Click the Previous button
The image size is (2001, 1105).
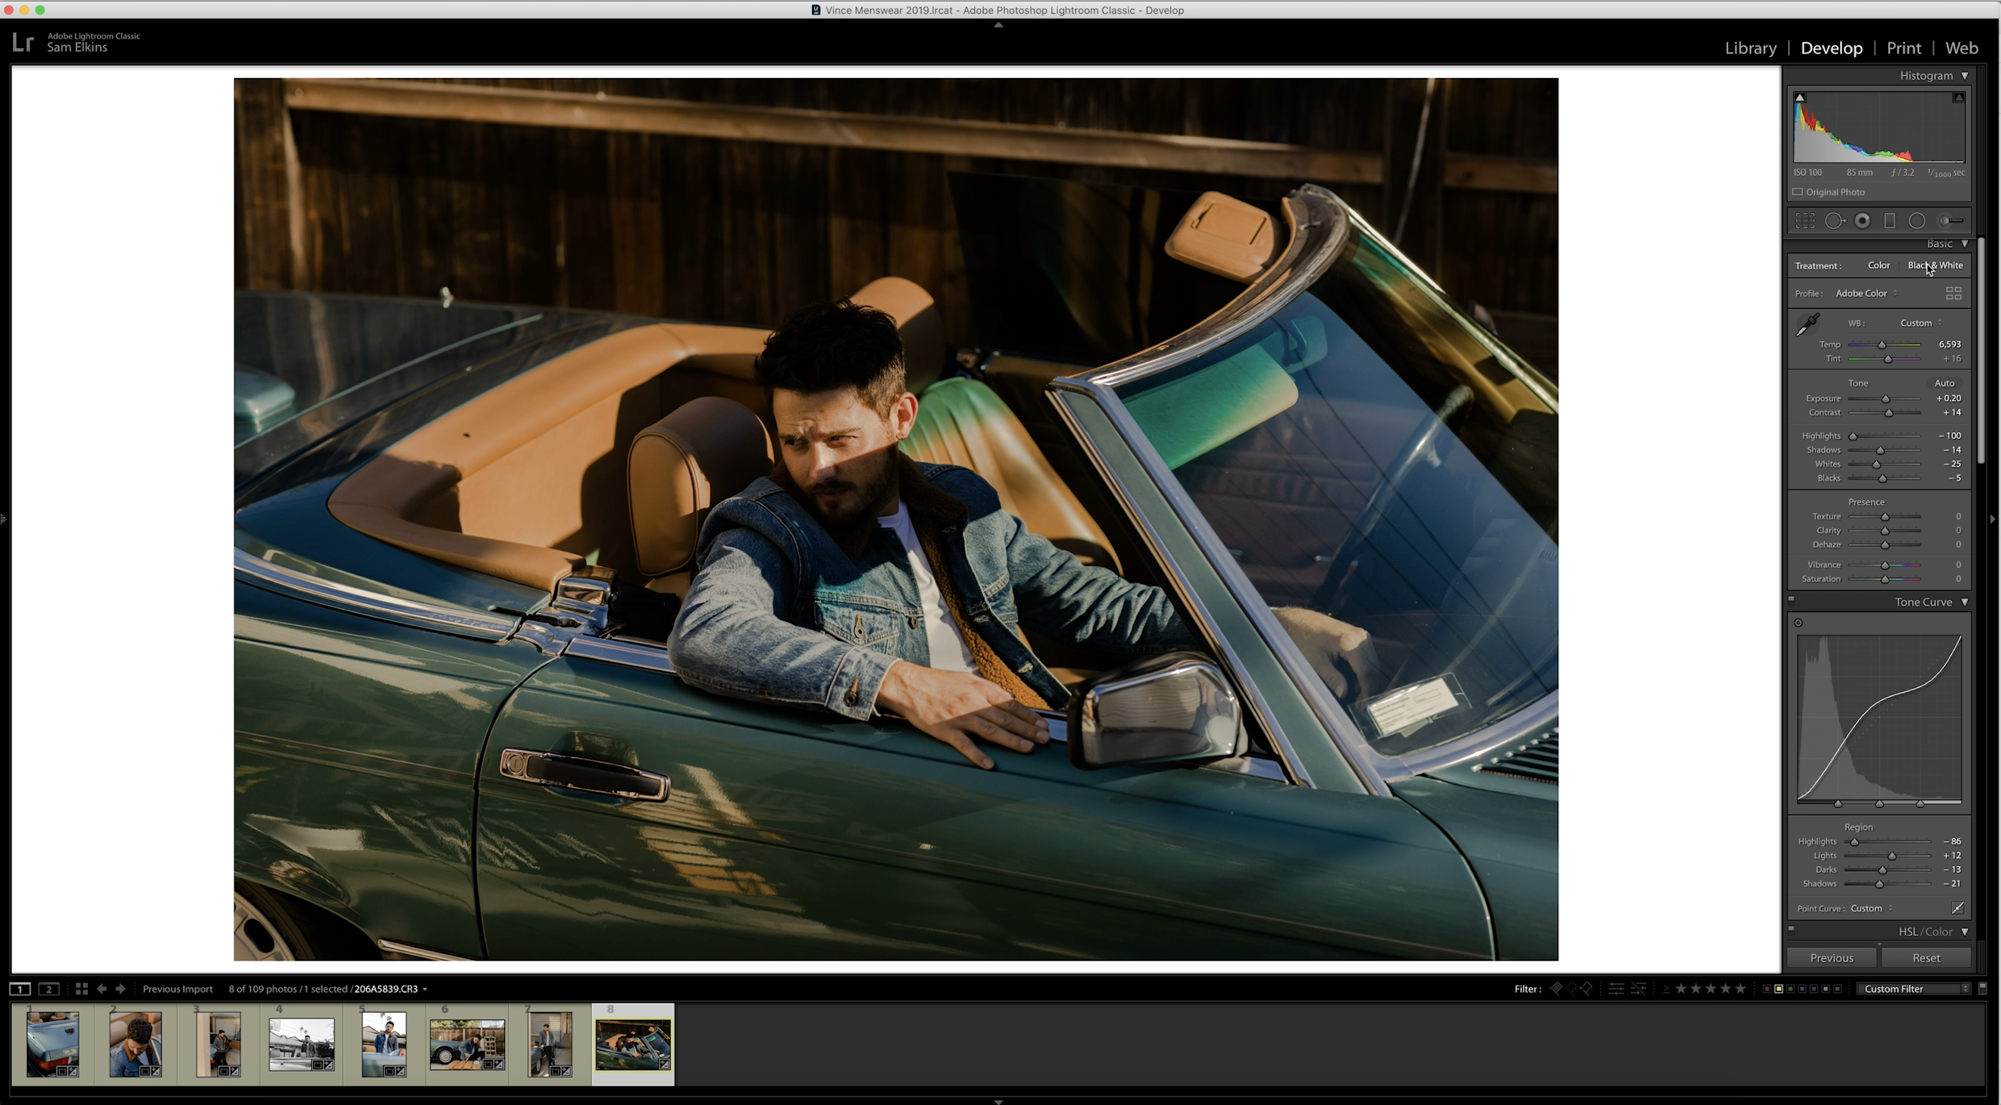coord(1832,958)
